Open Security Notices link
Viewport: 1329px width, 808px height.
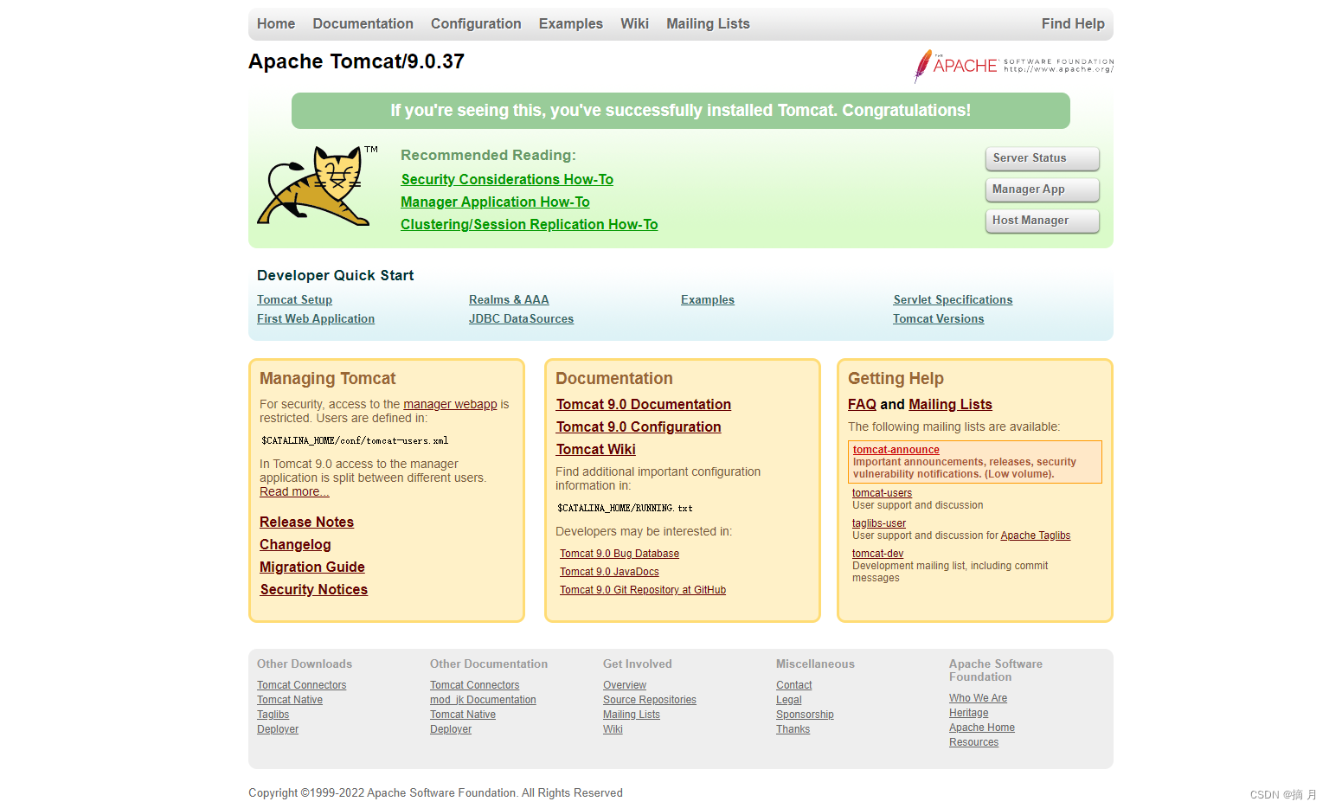[314, 589]
